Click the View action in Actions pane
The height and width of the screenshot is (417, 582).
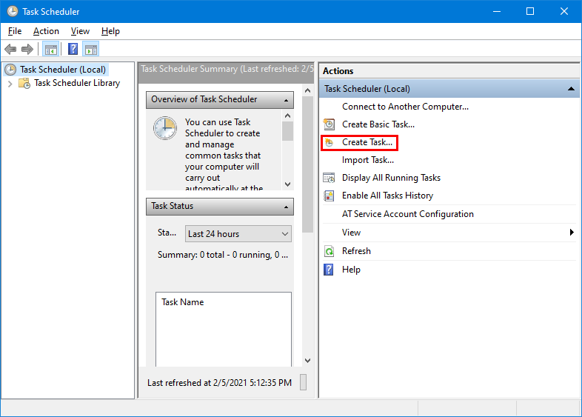[x=351, y=233]
